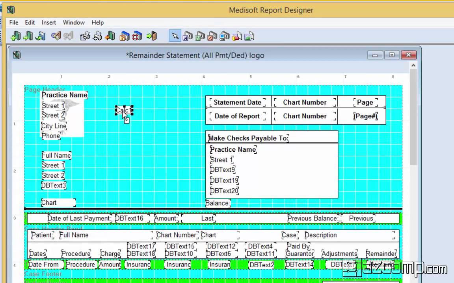Image resolution: width=454 pixels, height=283 pixels.
Task: Click the lifebuoy help icon
Action: (137, 36)
